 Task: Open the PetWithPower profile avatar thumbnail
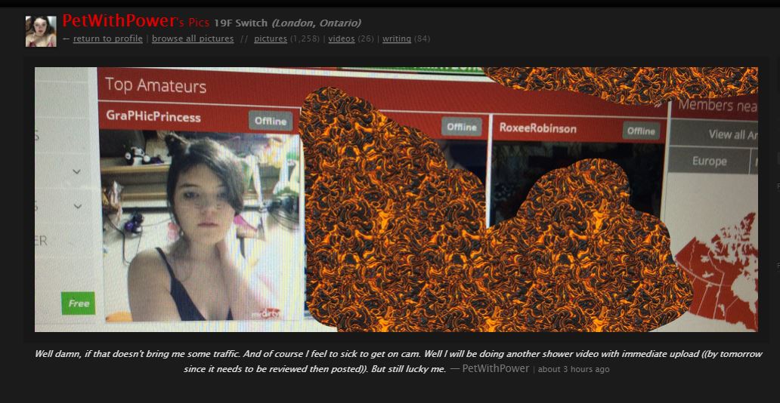[41, 31]
